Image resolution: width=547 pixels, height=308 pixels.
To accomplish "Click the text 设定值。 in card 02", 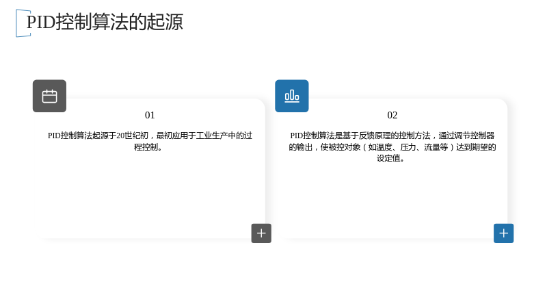I will coord(390,158).
